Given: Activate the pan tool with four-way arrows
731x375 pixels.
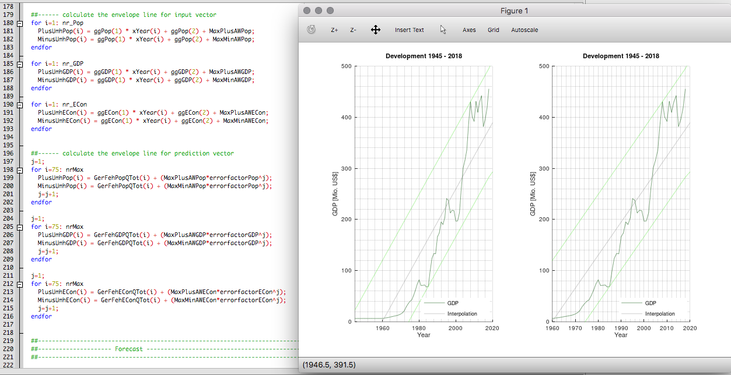Looking at the screenshot, I should pos(376,30).
